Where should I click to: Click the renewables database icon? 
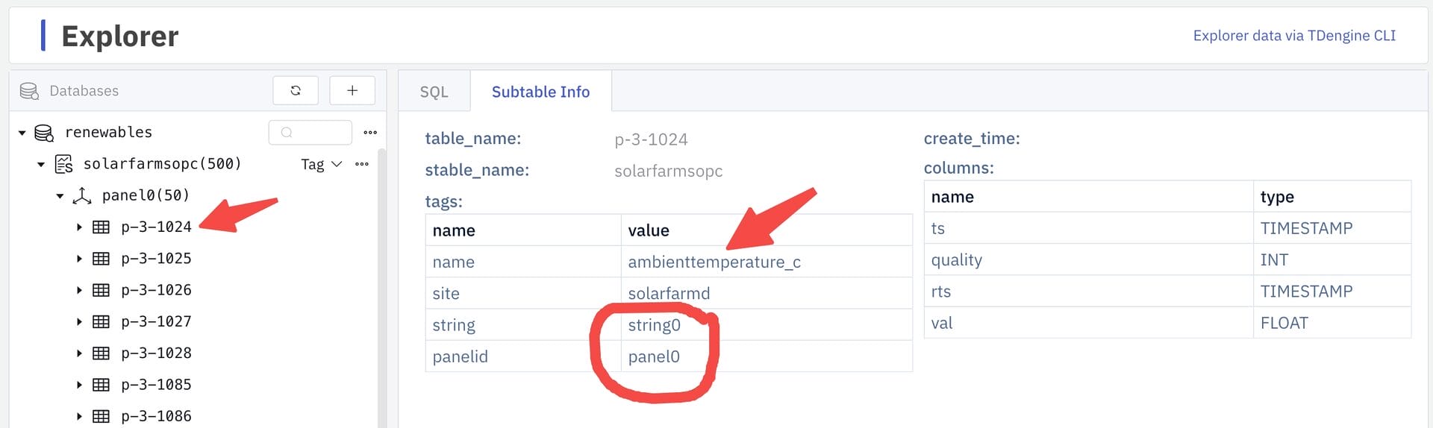click(x=45, y=133)
